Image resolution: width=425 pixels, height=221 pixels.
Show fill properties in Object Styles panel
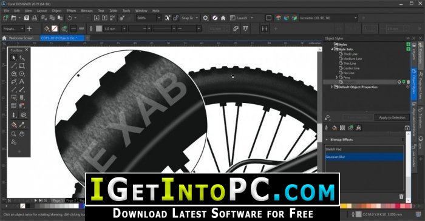click(335, 128)
